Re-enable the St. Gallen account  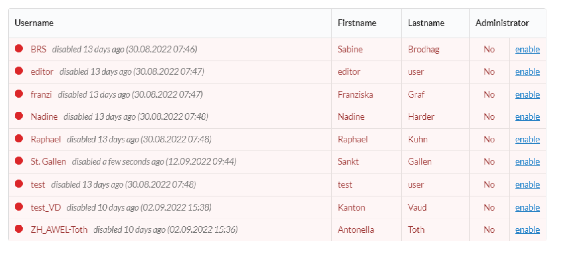pos(527,161)
